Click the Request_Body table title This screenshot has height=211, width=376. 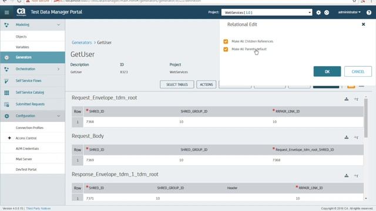point(88,136)
